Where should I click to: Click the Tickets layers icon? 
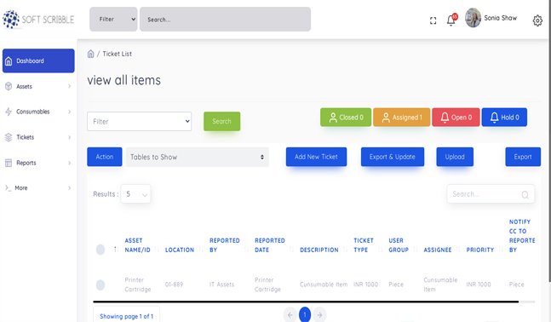tap(9, 137)
